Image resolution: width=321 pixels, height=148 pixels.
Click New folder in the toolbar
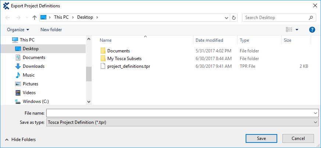point(51,30)
